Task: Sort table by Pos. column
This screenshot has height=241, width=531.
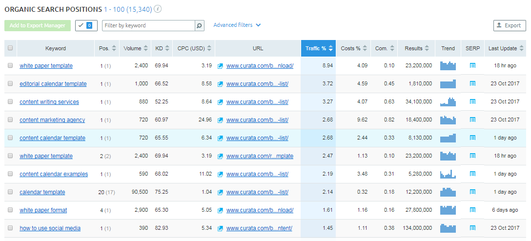Action: 107,48
